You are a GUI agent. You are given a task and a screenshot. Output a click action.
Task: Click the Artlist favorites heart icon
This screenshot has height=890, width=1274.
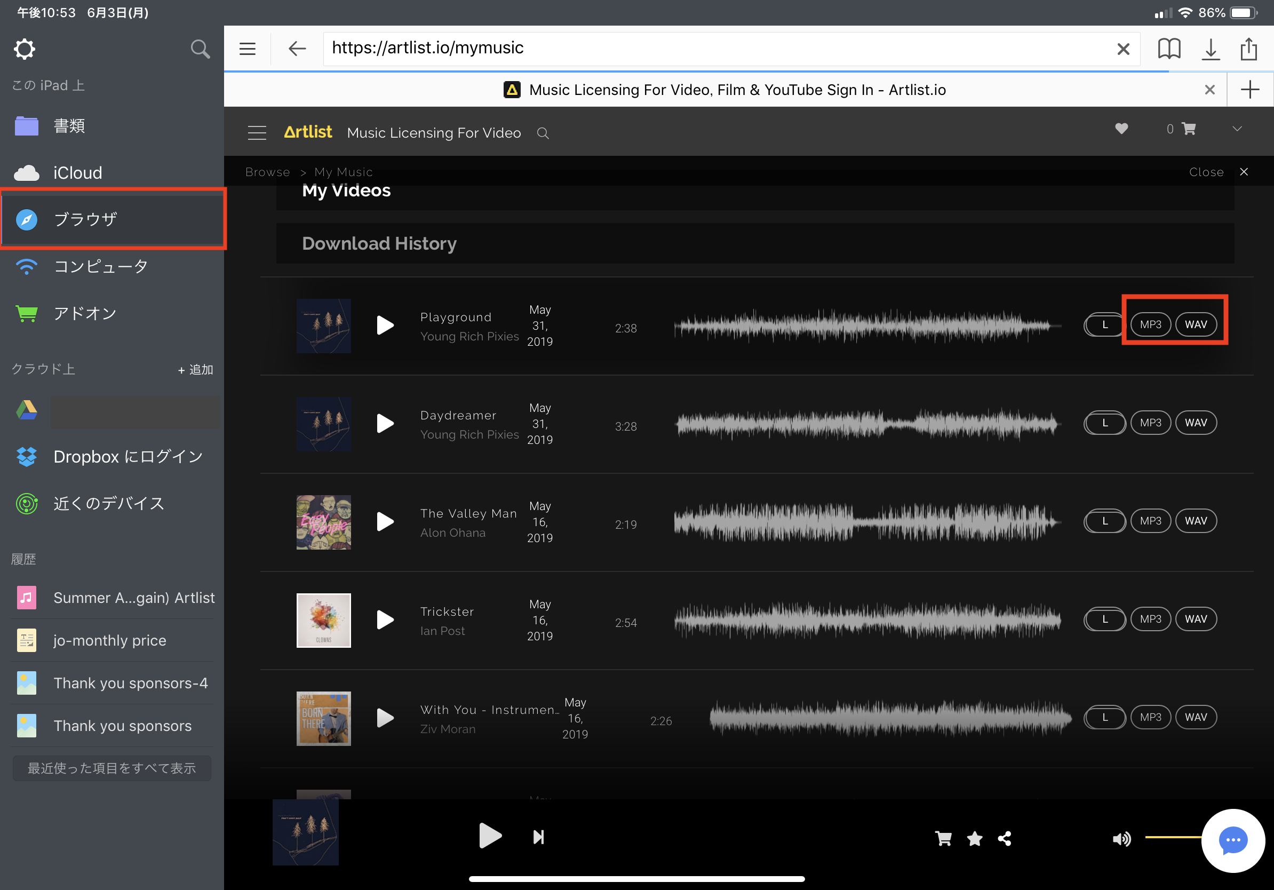(x=1121, y=129)
